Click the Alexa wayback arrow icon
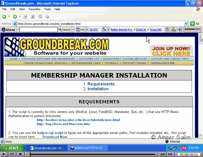The width and height of the screenshot is (203, 157). [180, 30]
